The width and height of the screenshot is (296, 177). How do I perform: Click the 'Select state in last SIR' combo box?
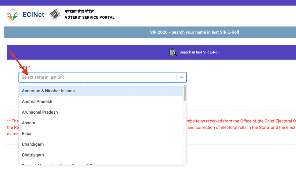87,77
